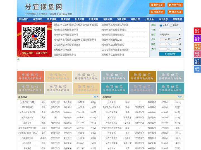Image resolution: width=201 pixels, height=150 pixels.
Task: Open the 安仁路508号 sale listing
Action: [27, 107]
